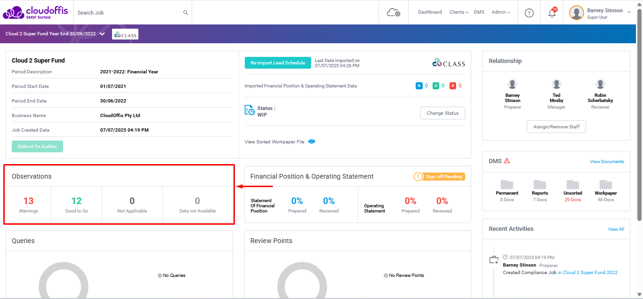
Task: Click the Sign off Pending exclamation icon
Action: click(418, 177)
